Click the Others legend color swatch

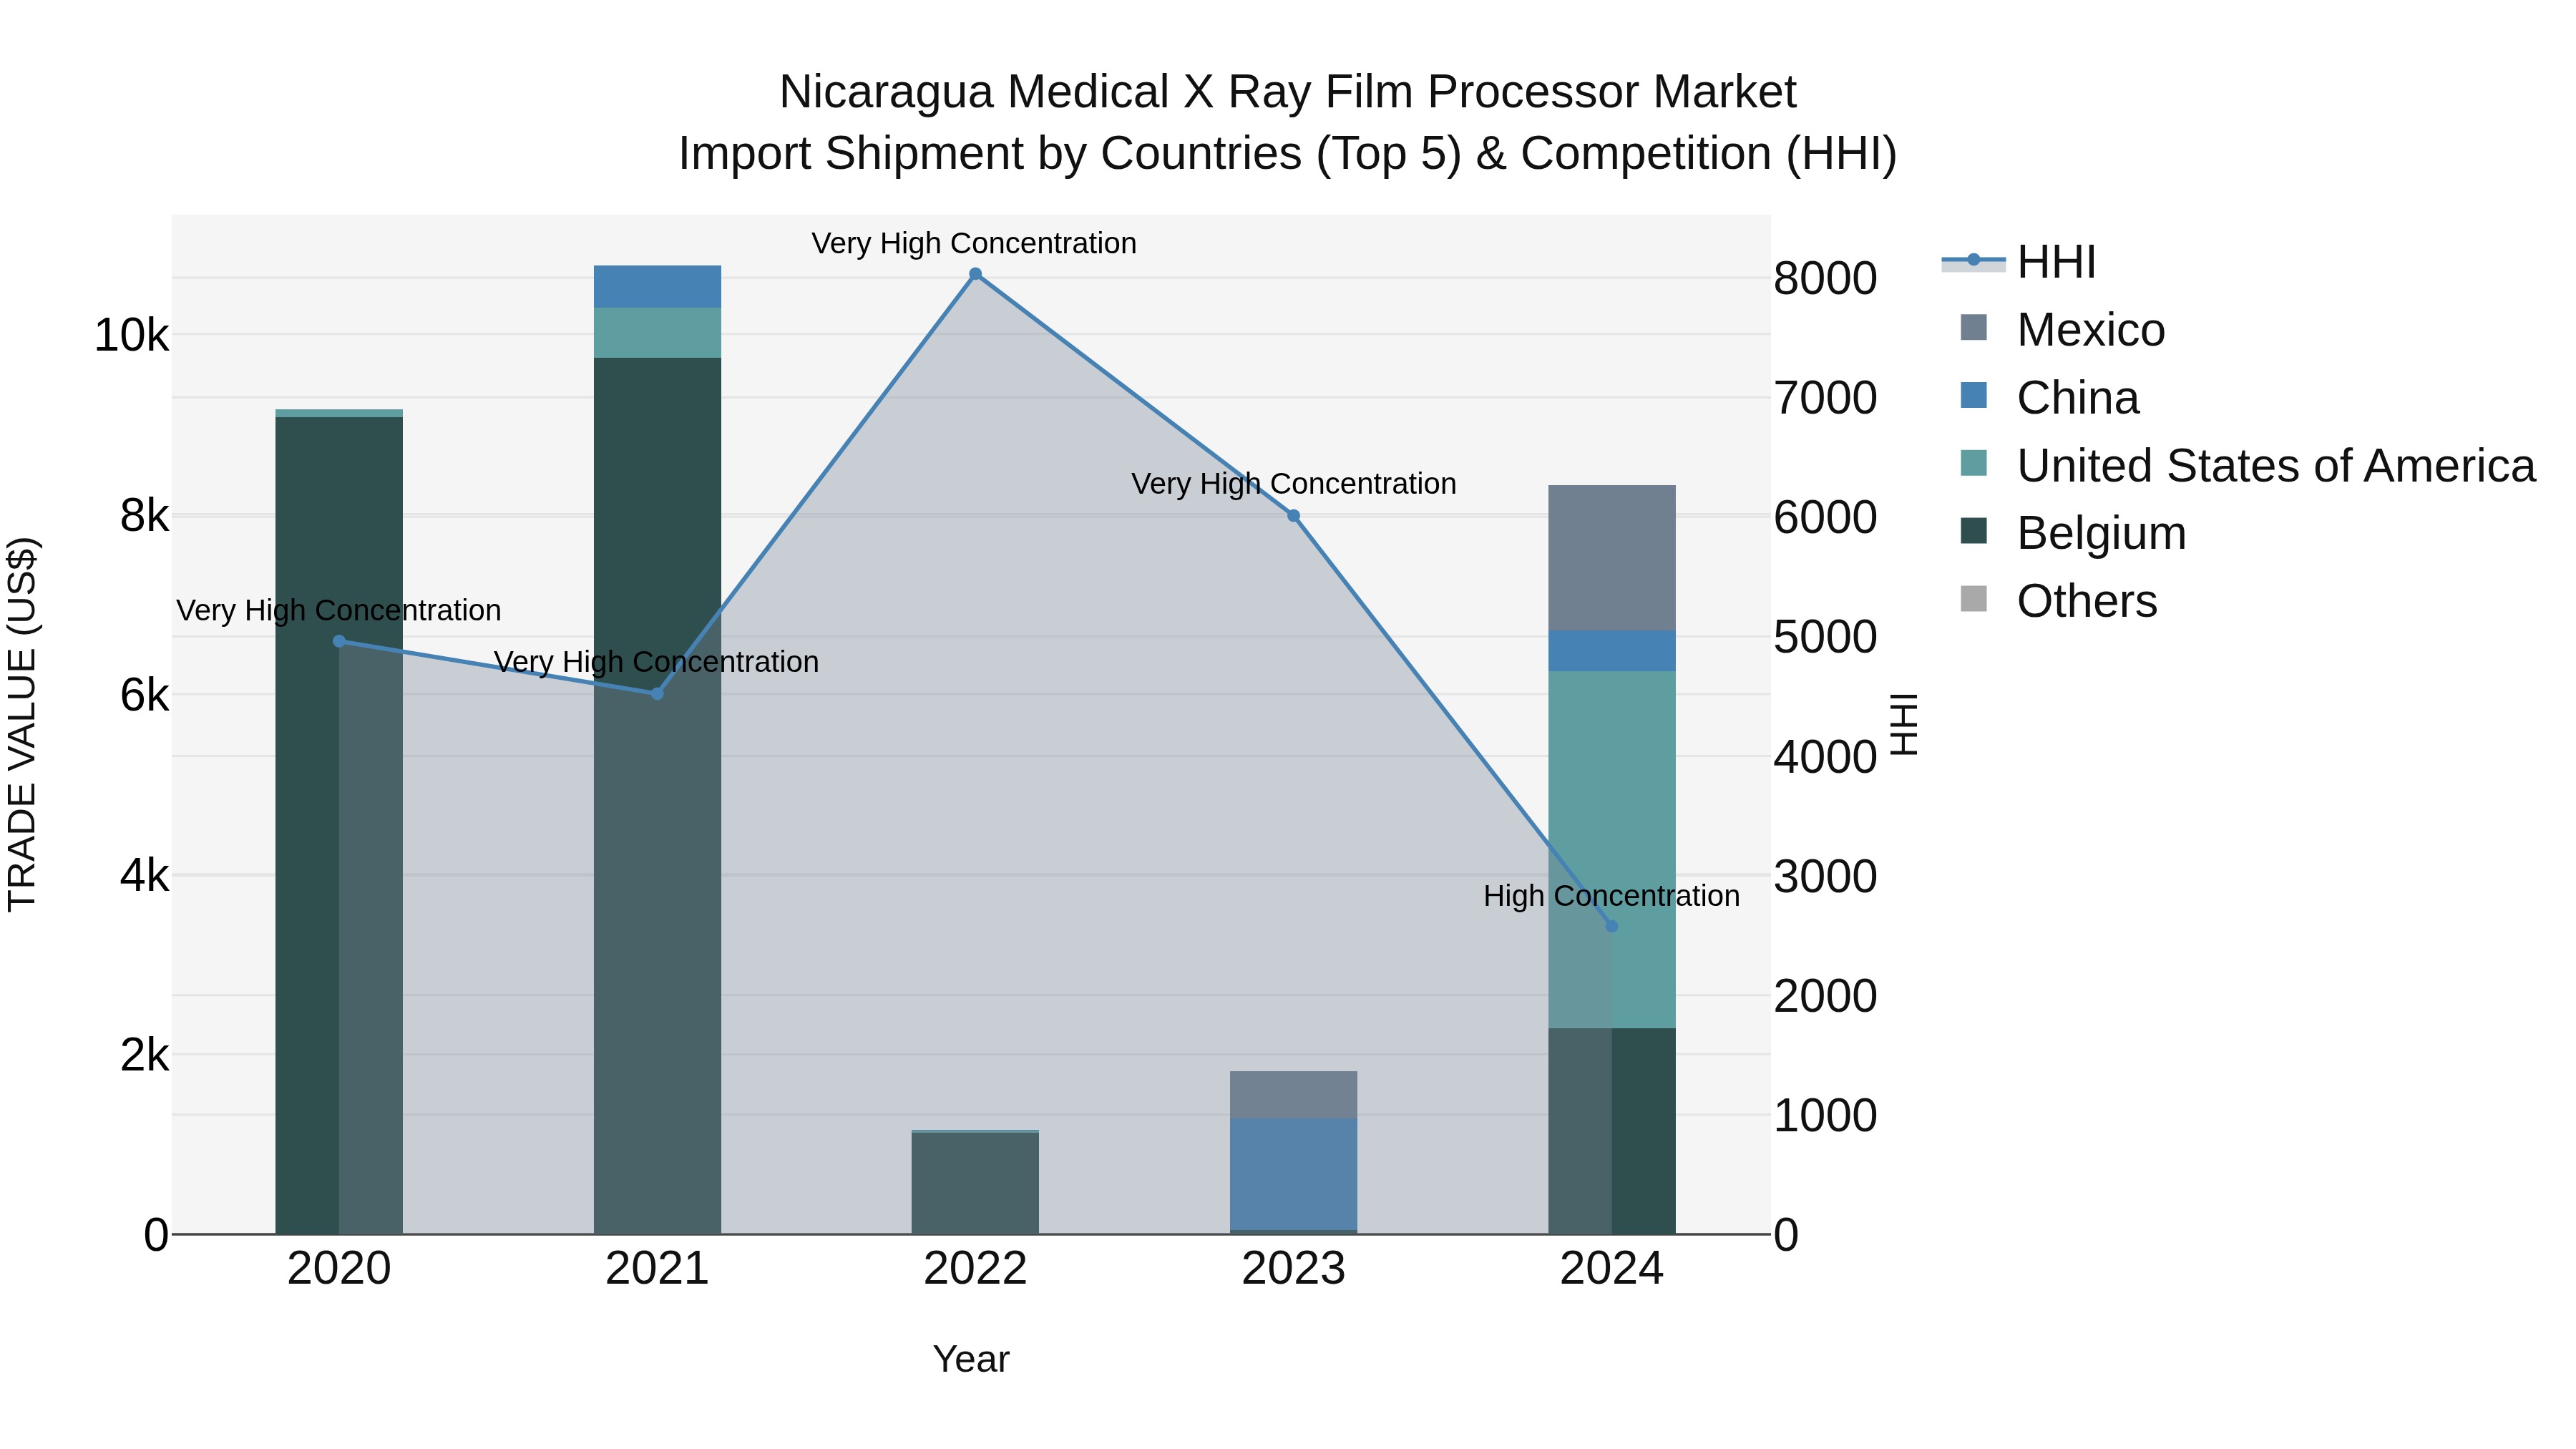(x=1974, y=599)
